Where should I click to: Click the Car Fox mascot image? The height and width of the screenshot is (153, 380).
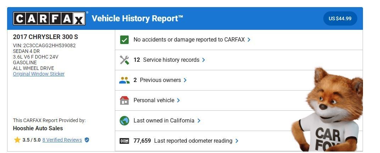(328, 110)
